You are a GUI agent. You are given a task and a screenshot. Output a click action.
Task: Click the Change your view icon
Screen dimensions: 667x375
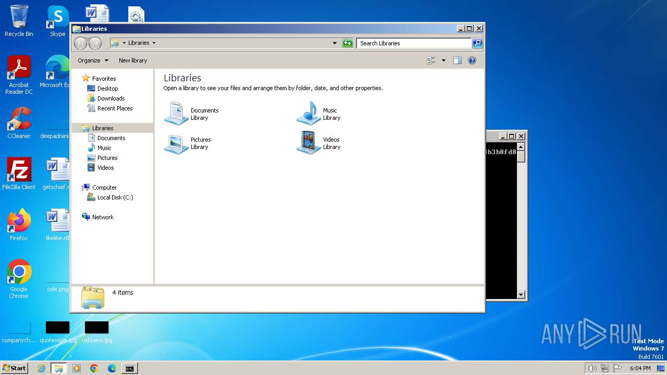point(431,60)
